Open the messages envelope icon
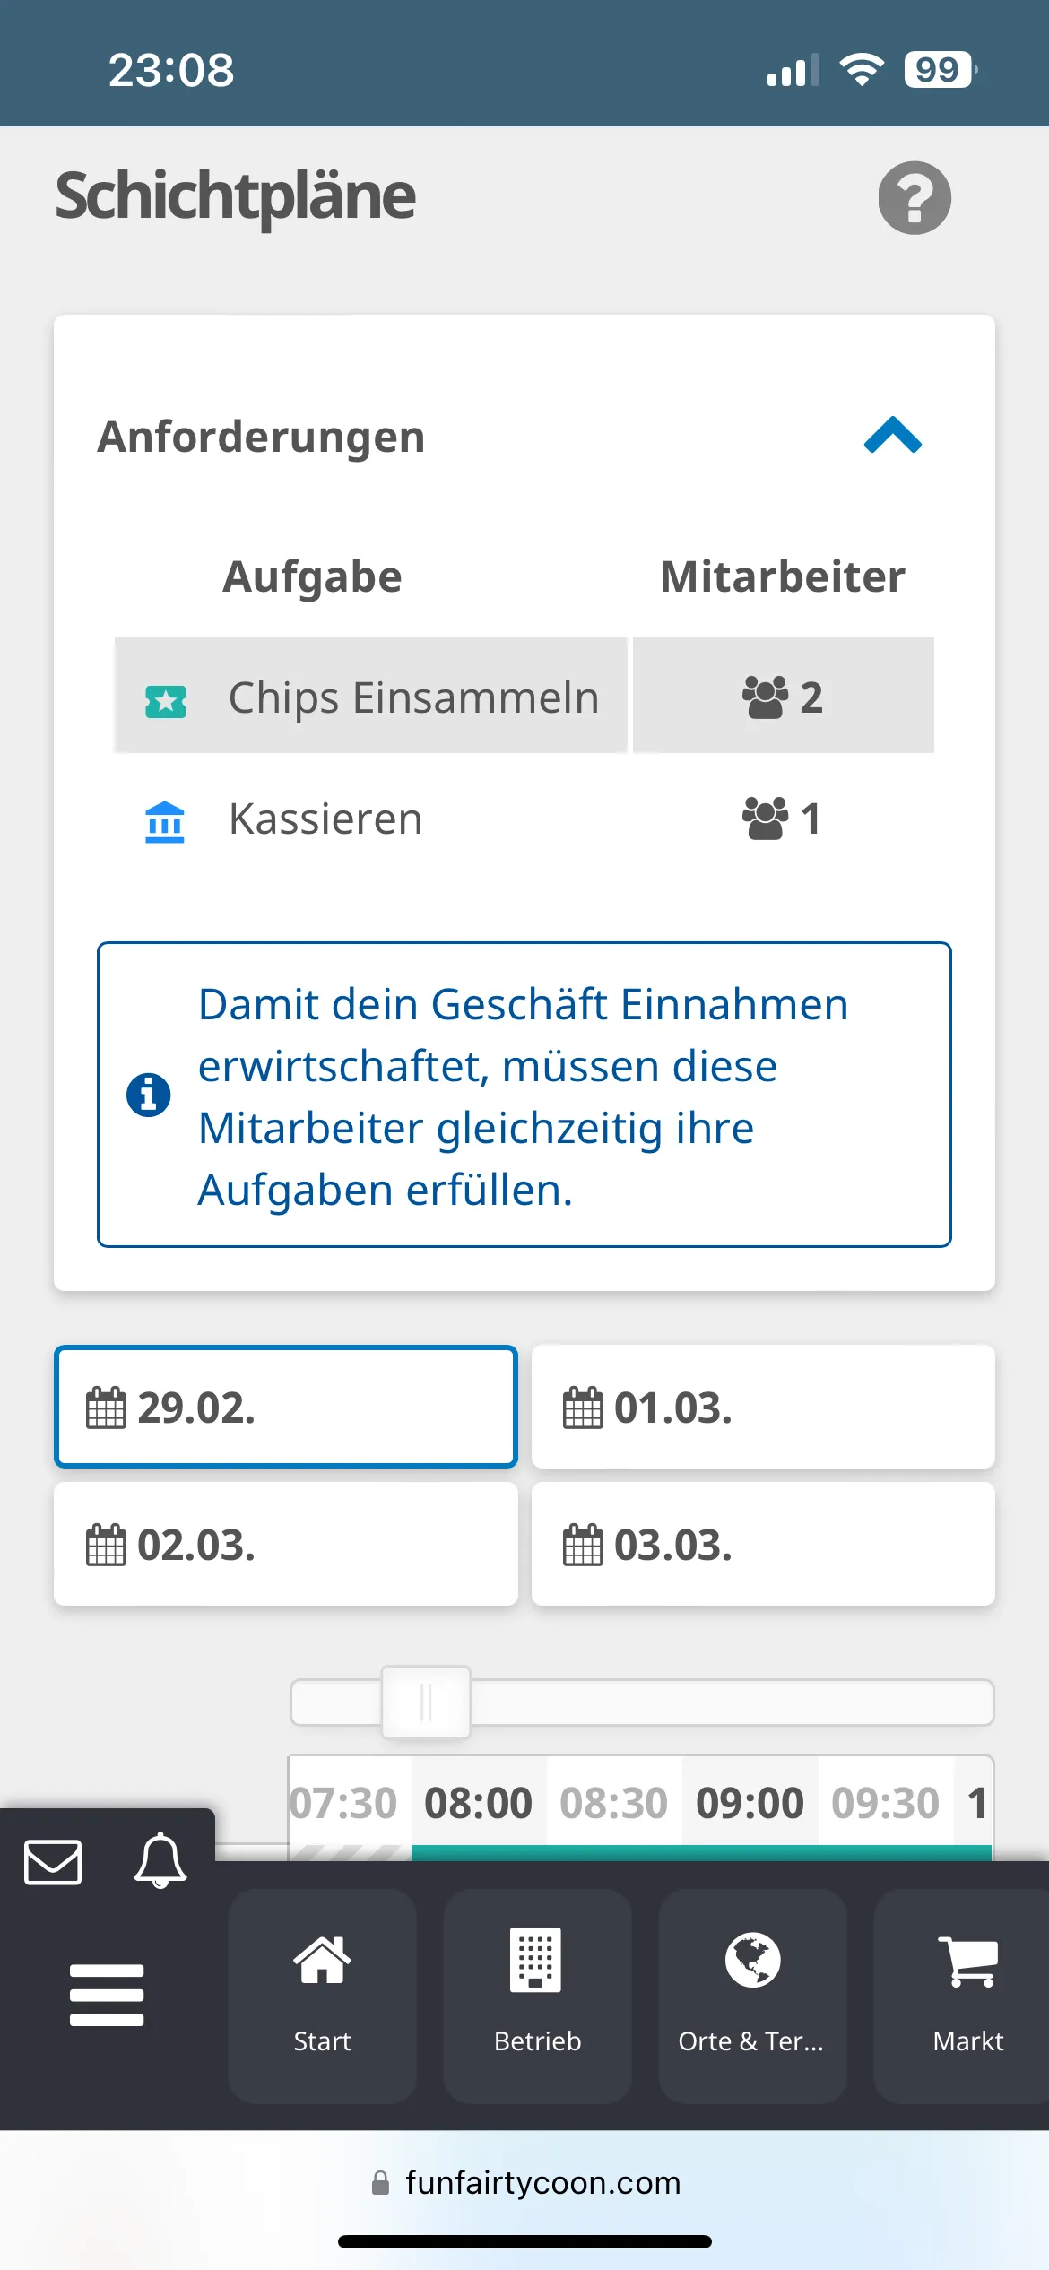This screenshot has height=2270, width=1049. (x=54, y=1862)
